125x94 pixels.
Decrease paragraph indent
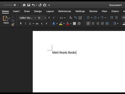[x=112, y=18]
